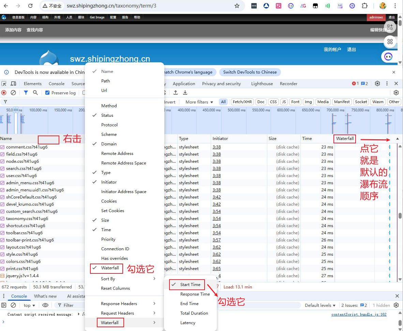
Task: Uncheck the Waterfall column option
Action: (110, 268)
